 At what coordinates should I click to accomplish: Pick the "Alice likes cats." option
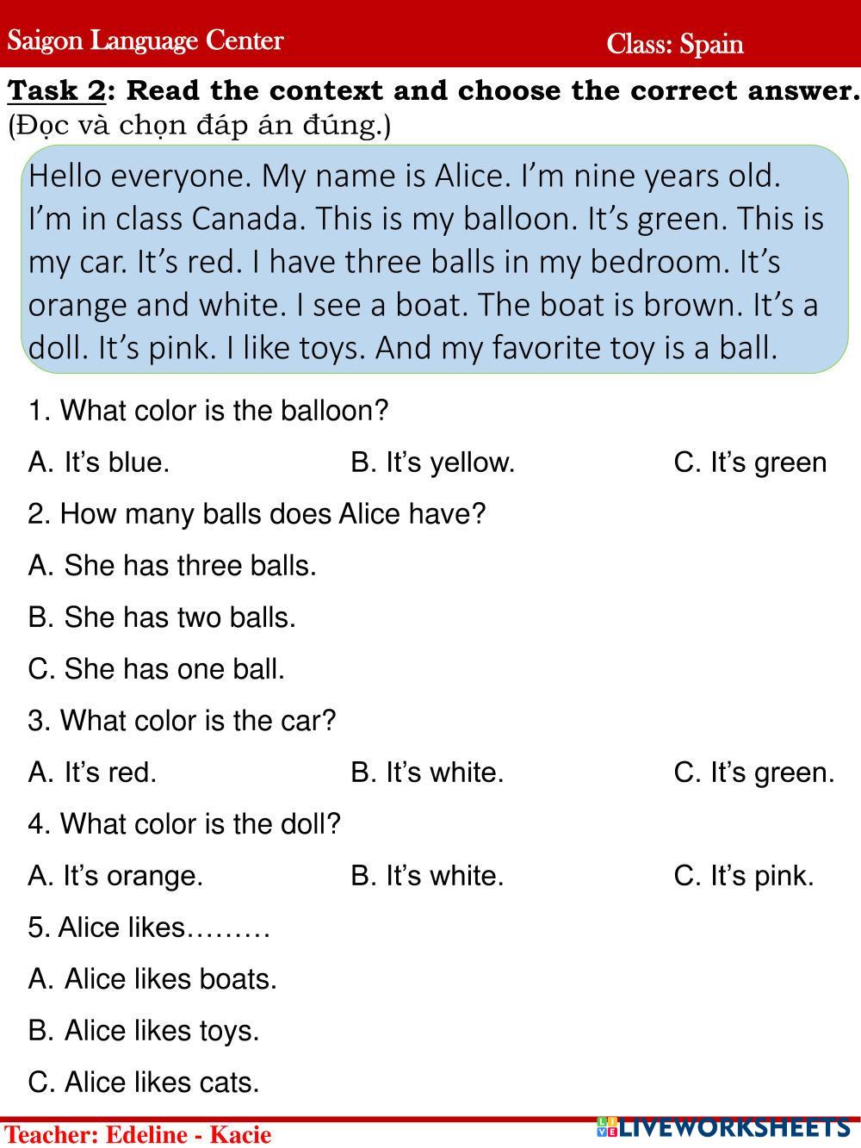click(144, 1083)
